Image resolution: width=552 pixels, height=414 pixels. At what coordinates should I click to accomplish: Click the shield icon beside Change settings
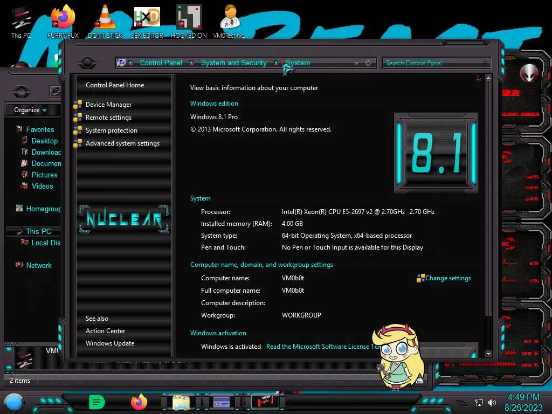pos(420,279)
